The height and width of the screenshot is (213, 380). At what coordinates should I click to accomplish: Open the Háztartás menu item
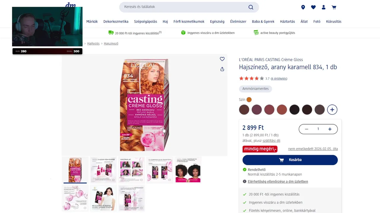pyautogui.click(x=287, y=22)
